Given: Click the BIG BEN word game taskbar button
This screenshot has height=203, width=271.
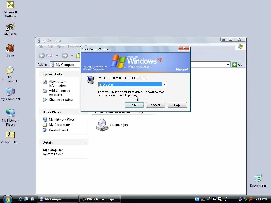Looking at the screenshot, I should tap(100, 199).
